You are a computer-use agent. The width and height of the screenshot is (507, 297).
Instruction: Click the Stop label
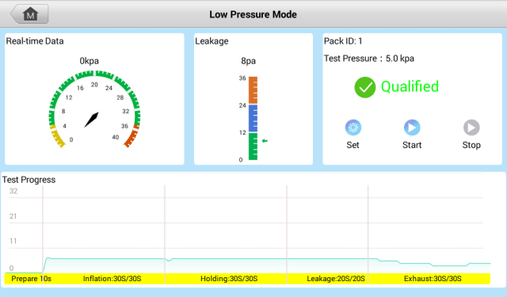(471, 145)
